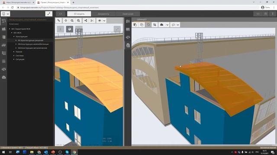This screenshot has width=277, height=155.
Task: Click the crop icon in right viewer toolbar
Action: click(x=155, y=25)
